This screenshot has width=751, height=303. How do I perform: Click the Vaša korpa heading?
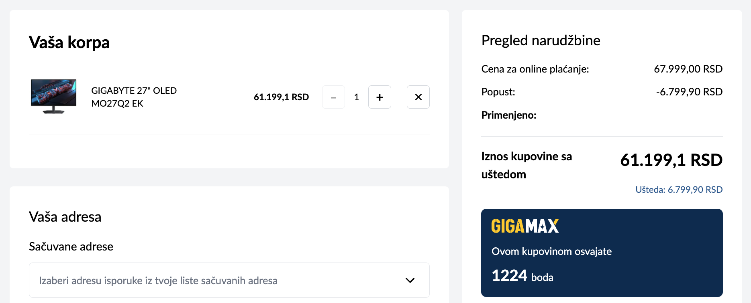coord(69,42)
